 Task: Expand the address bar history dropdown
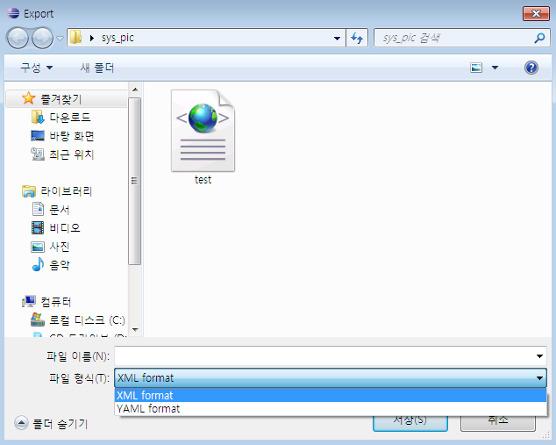click(337, 38)
